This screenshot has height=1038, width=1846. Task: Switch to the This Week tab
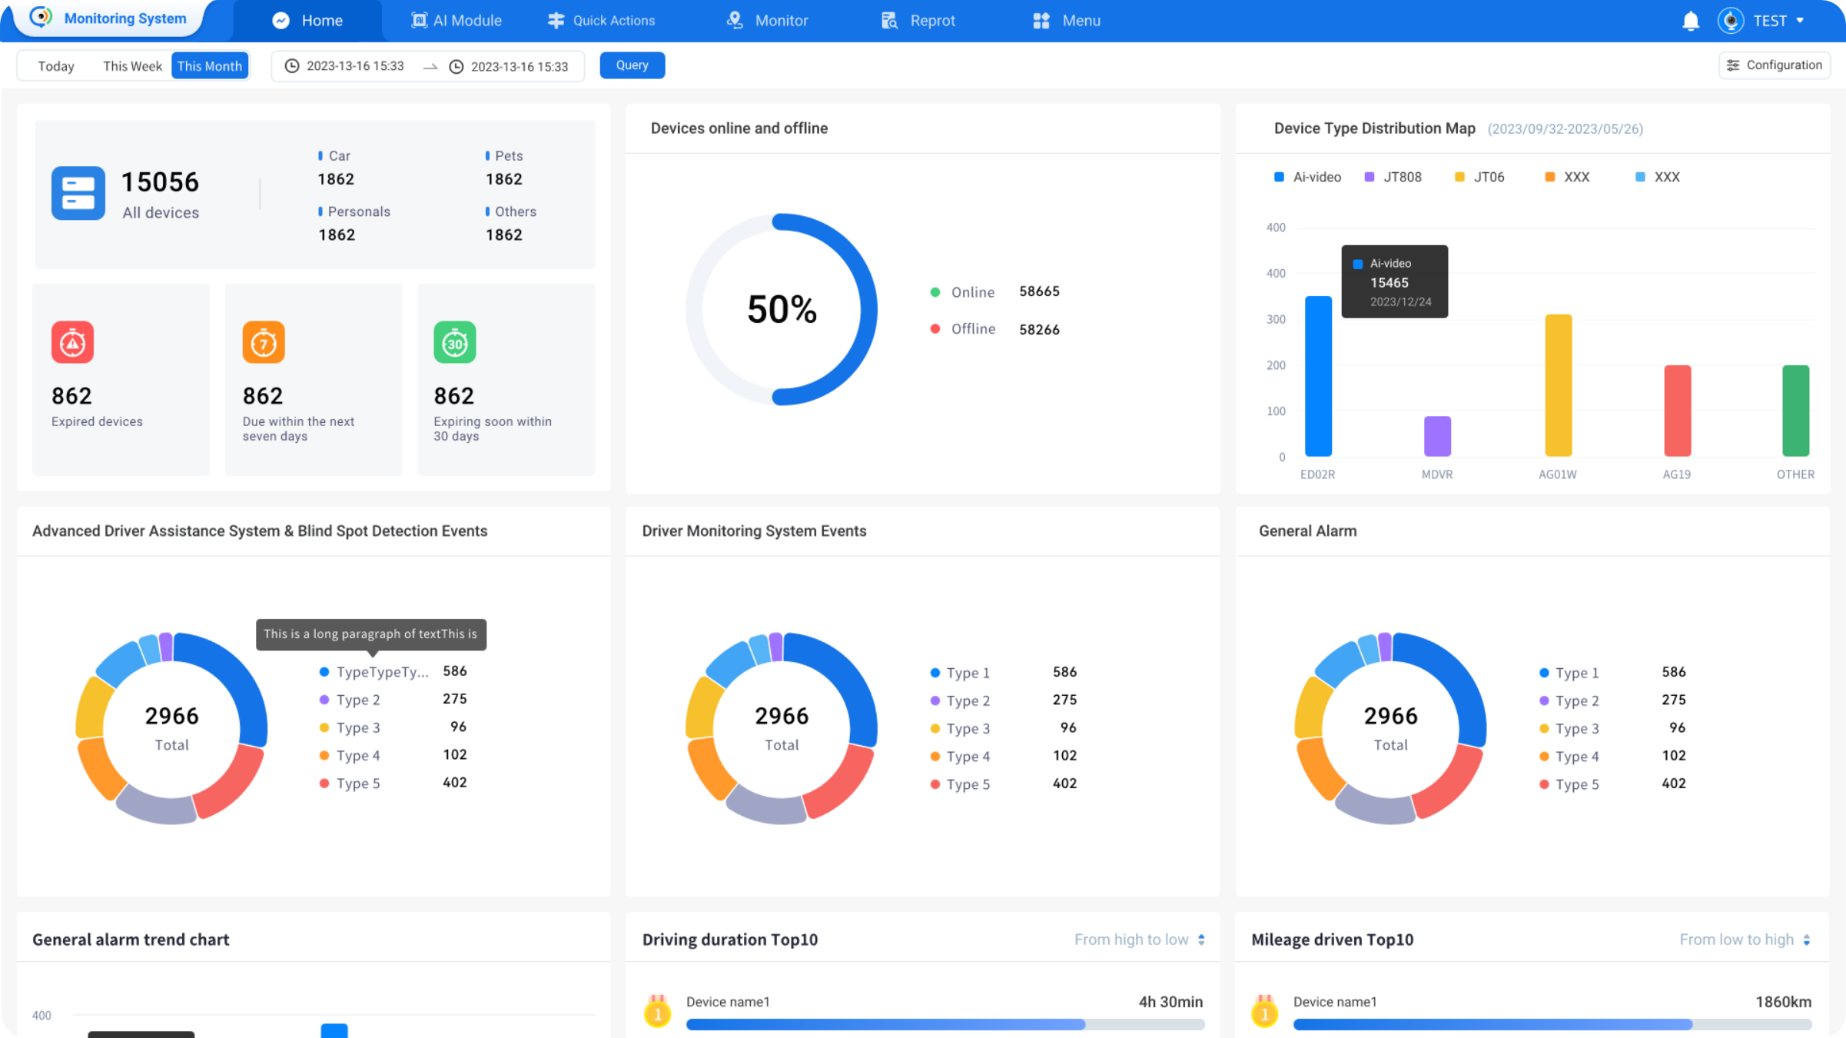click(x=131, y=65)
